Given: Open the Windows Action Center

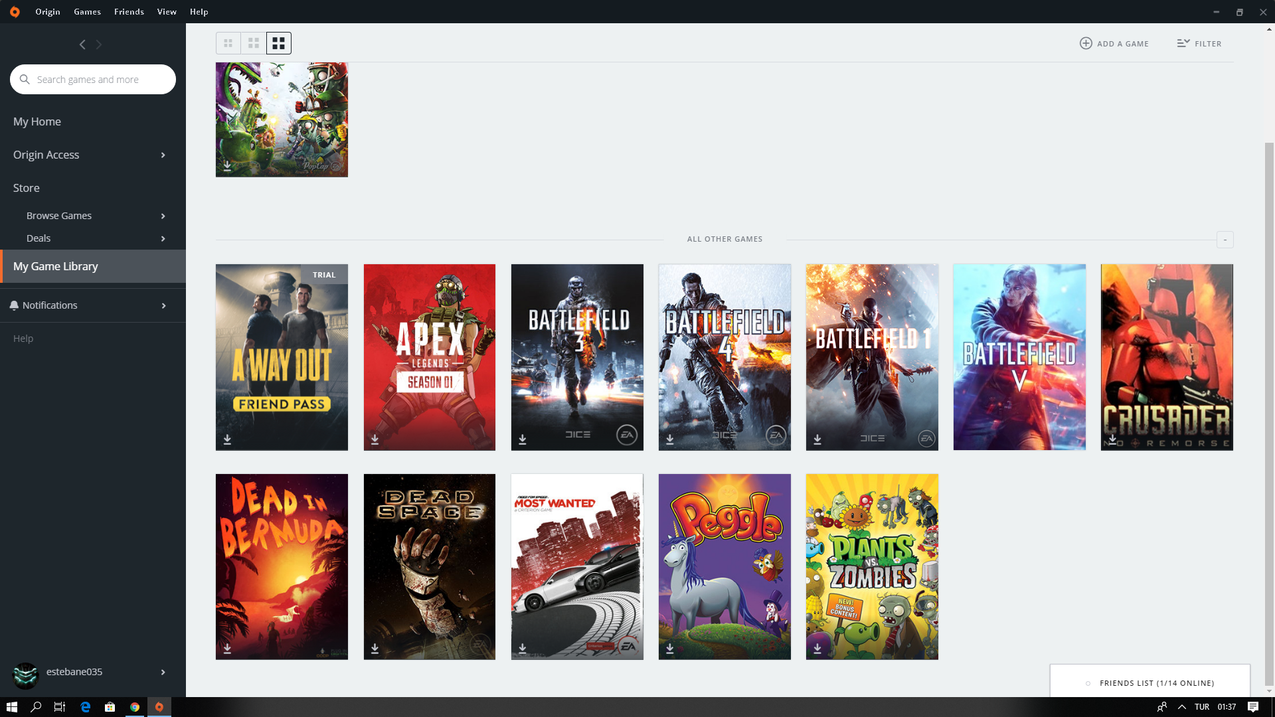Looking at the screenshot, I should [x=1253, y=707].
